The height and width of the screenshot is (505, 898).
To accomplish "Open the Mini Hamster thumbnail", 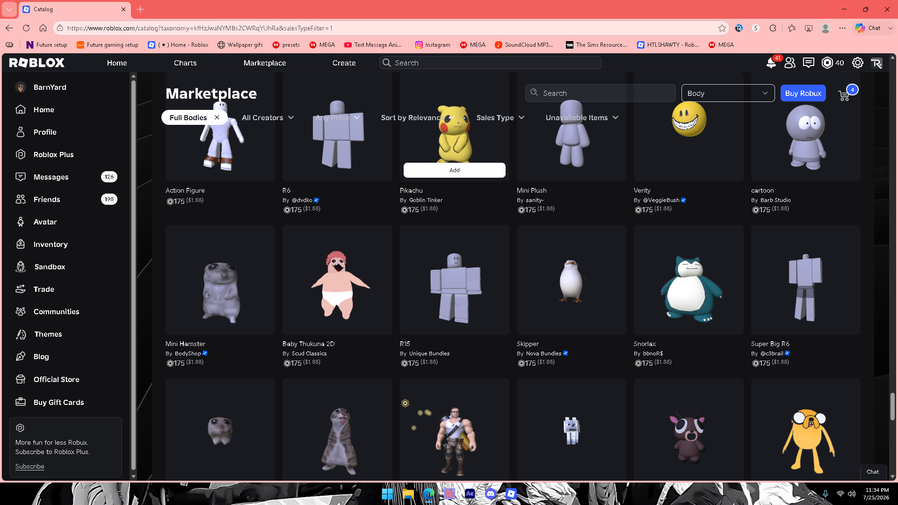I will pos(220,280).
